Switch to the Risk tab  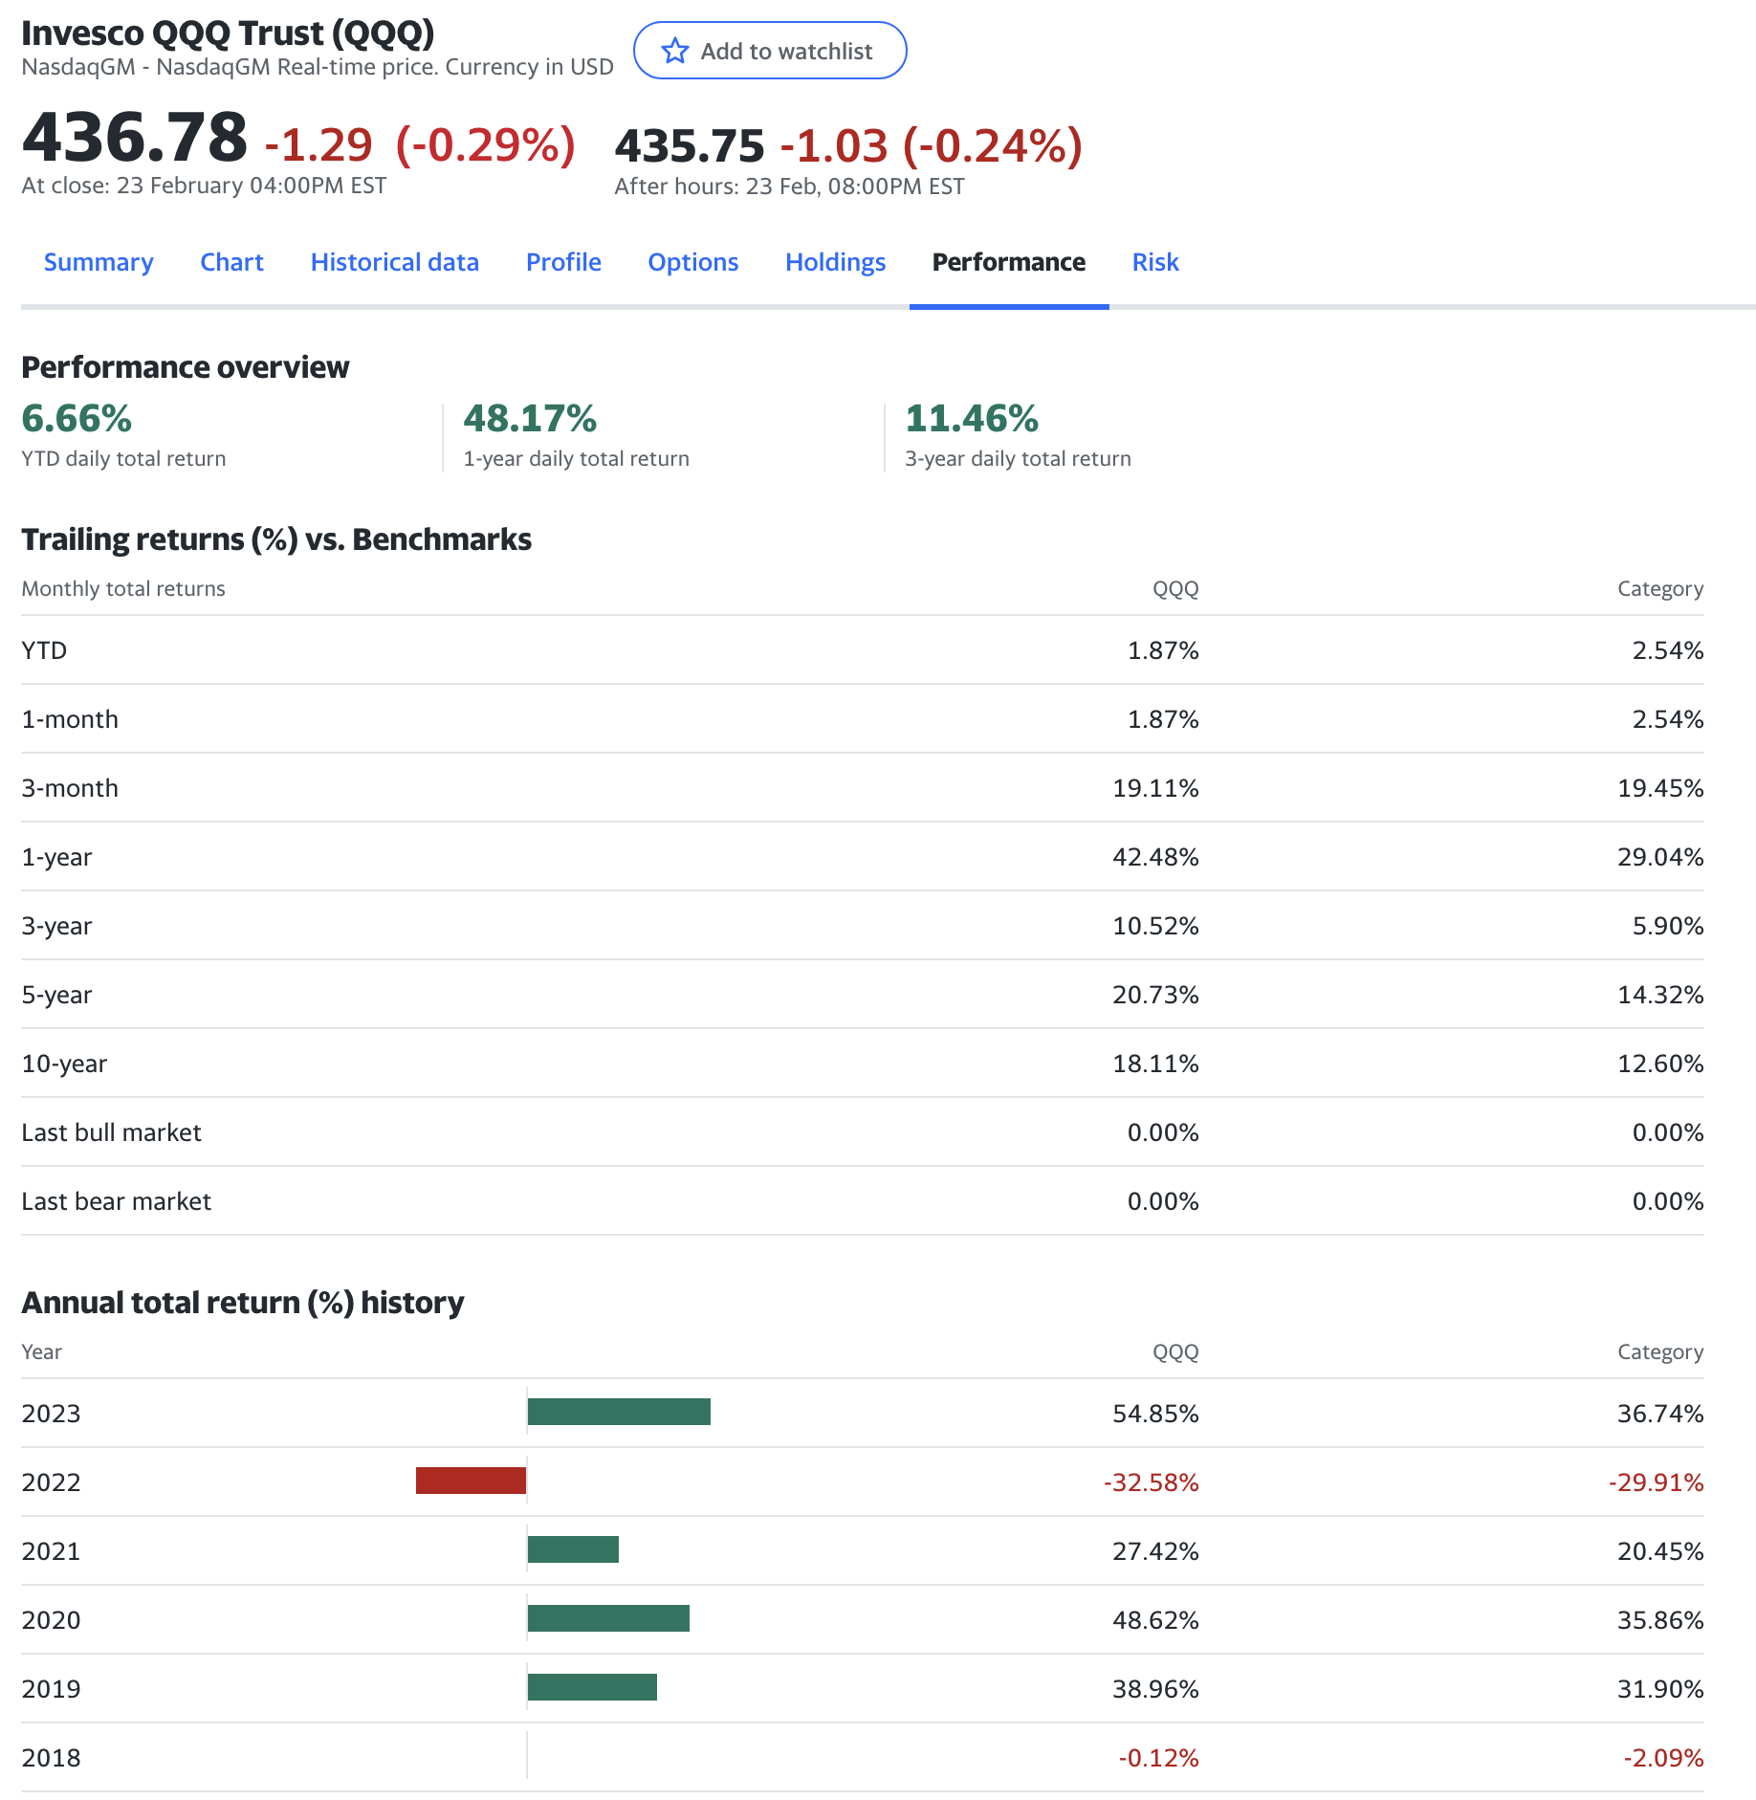click(x=1155, y=262)
